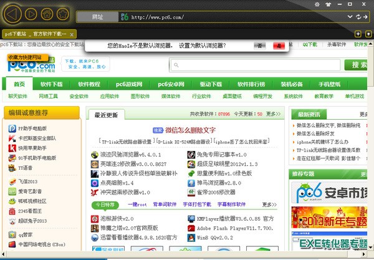Click the 卡巴斯基安全部队 icon

click(12, 138)
